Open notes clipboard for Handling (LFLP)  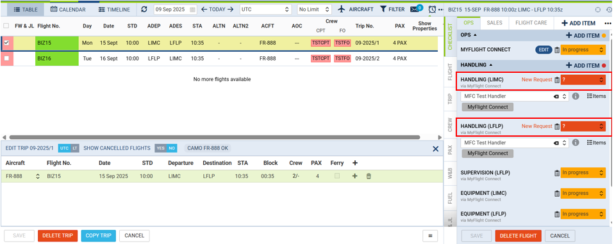pyautogui.click(x=557, y=126)
